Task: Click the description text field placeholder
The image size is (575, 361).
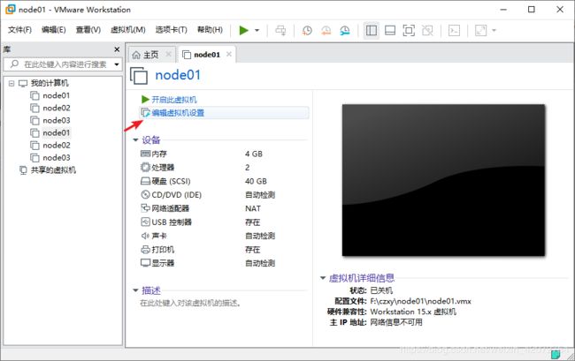Action: coord(190,304)
